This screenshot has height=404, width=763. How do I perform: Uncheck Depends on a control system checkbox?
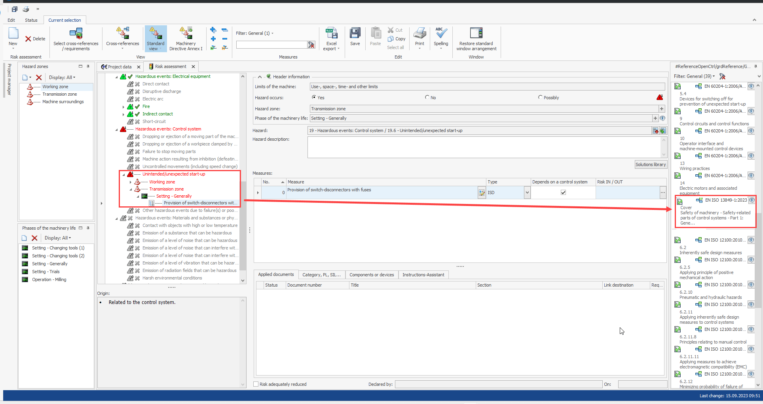pyautogui.click(x=563, y=193)
